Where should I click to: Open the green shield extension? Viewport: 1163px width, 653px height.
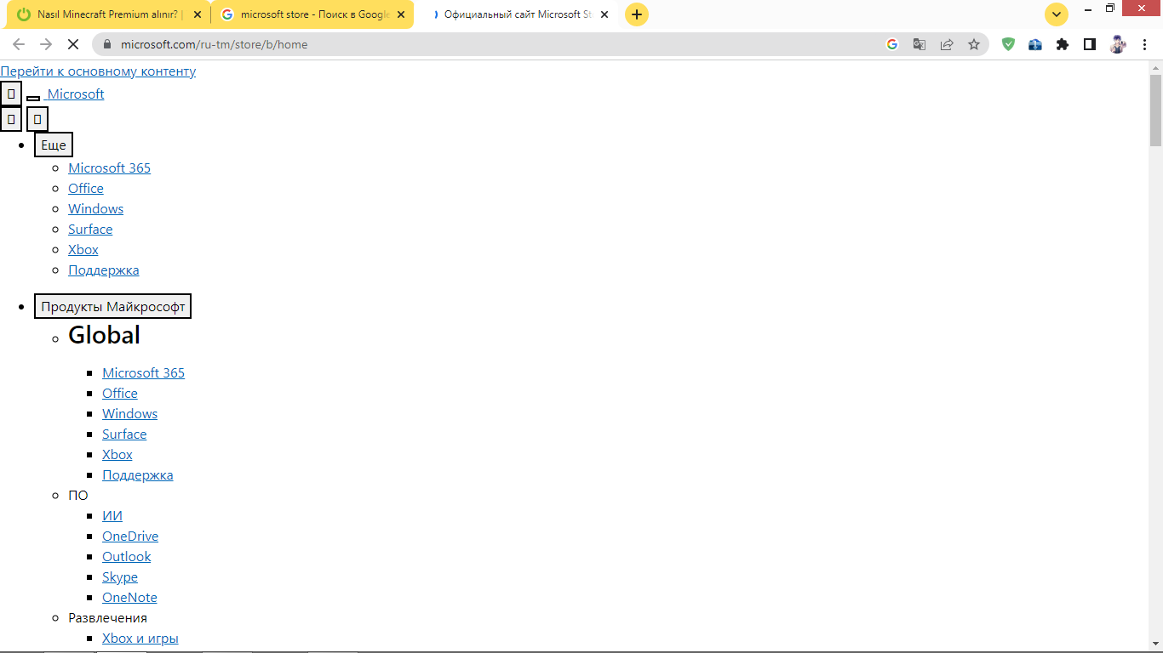pos(1008,44)
